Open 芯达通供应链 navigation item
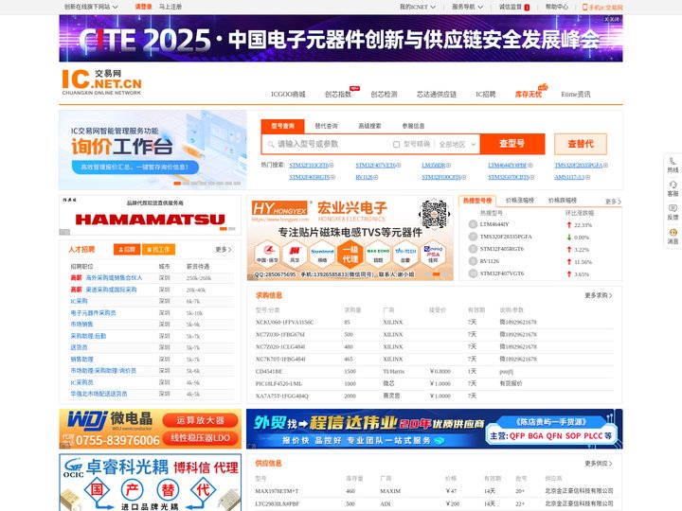 (437, 95)
